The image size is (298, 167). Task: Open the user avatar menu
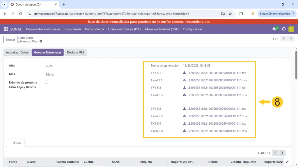[291, 29]
